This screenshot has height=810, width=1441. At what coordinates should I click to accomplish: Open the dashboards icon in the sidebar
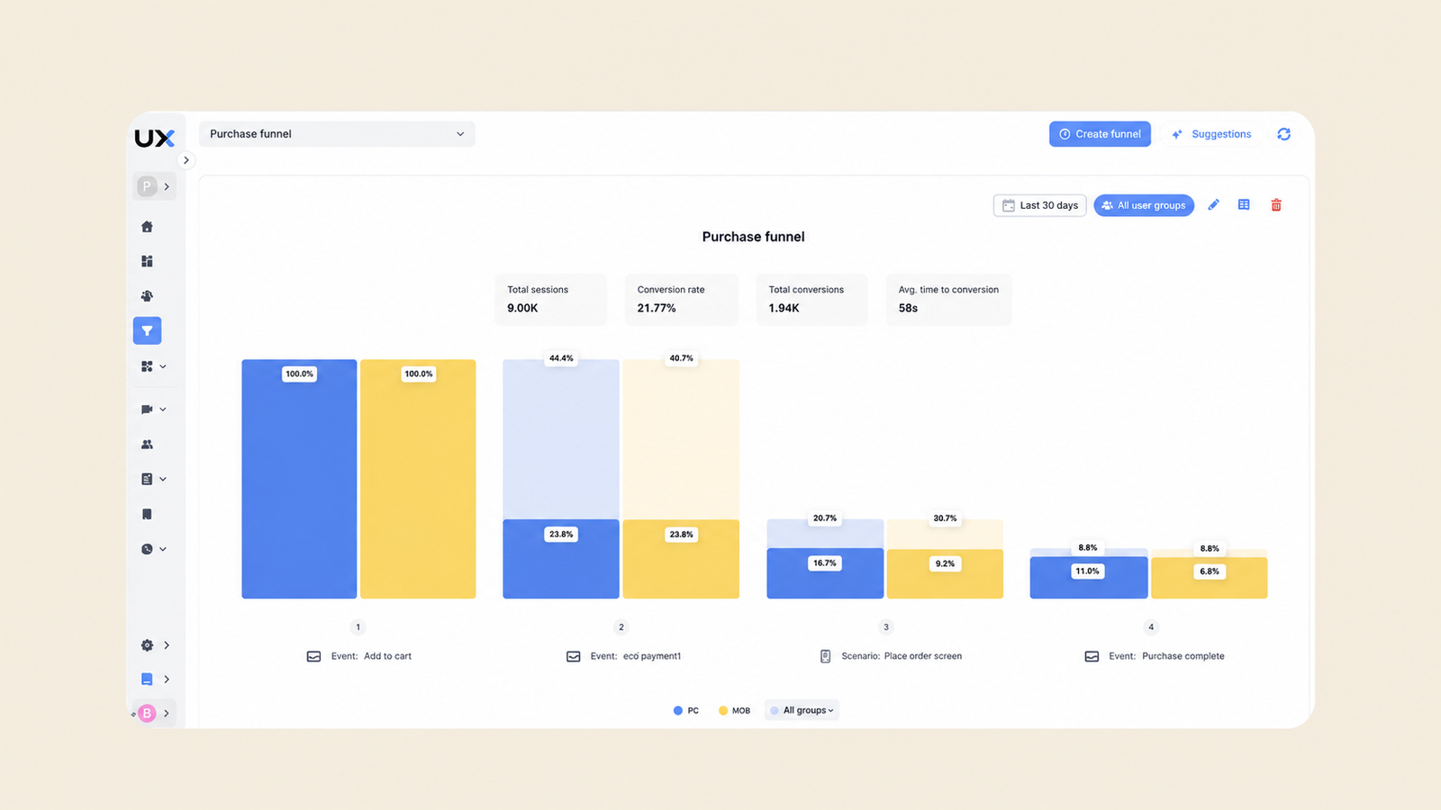(147, 261)
